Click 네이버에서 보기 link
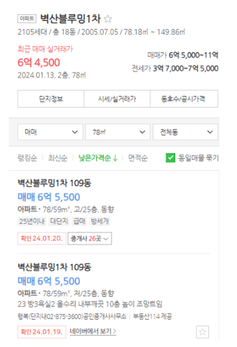Viewport: 237px width, 347px height. [x=93, y=331]
